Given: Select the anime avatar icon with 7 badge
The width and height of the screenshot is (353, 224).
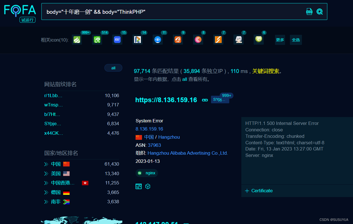Looking at the screenshot, I should 239,40.
